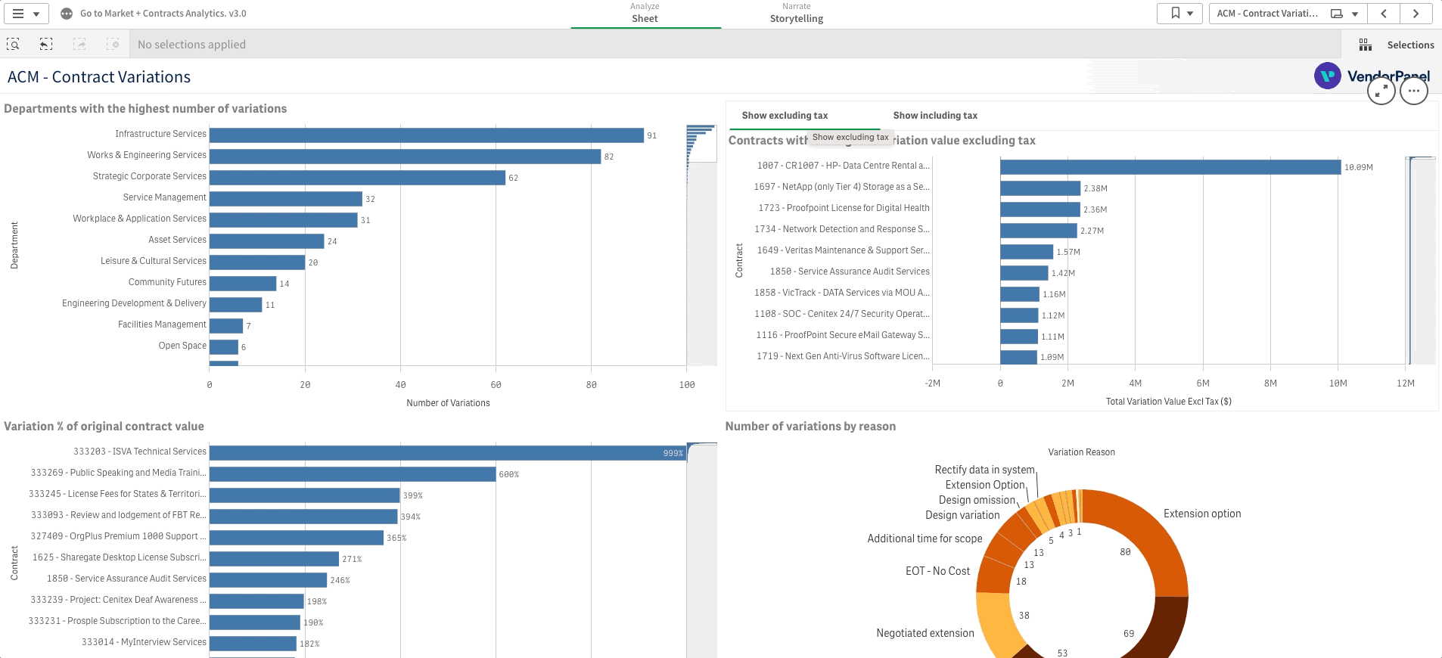The image size is (1442, 658).
Task: Click the 333245 - License Fees label
Action: pos(117,494)
